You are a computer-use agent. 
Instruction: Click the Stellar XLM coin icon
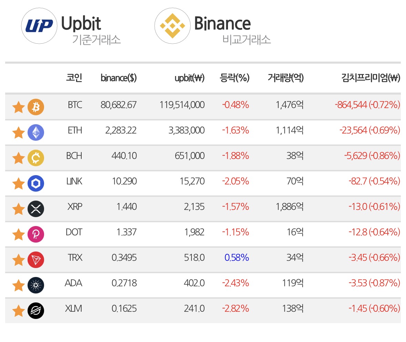click(36, 311)
